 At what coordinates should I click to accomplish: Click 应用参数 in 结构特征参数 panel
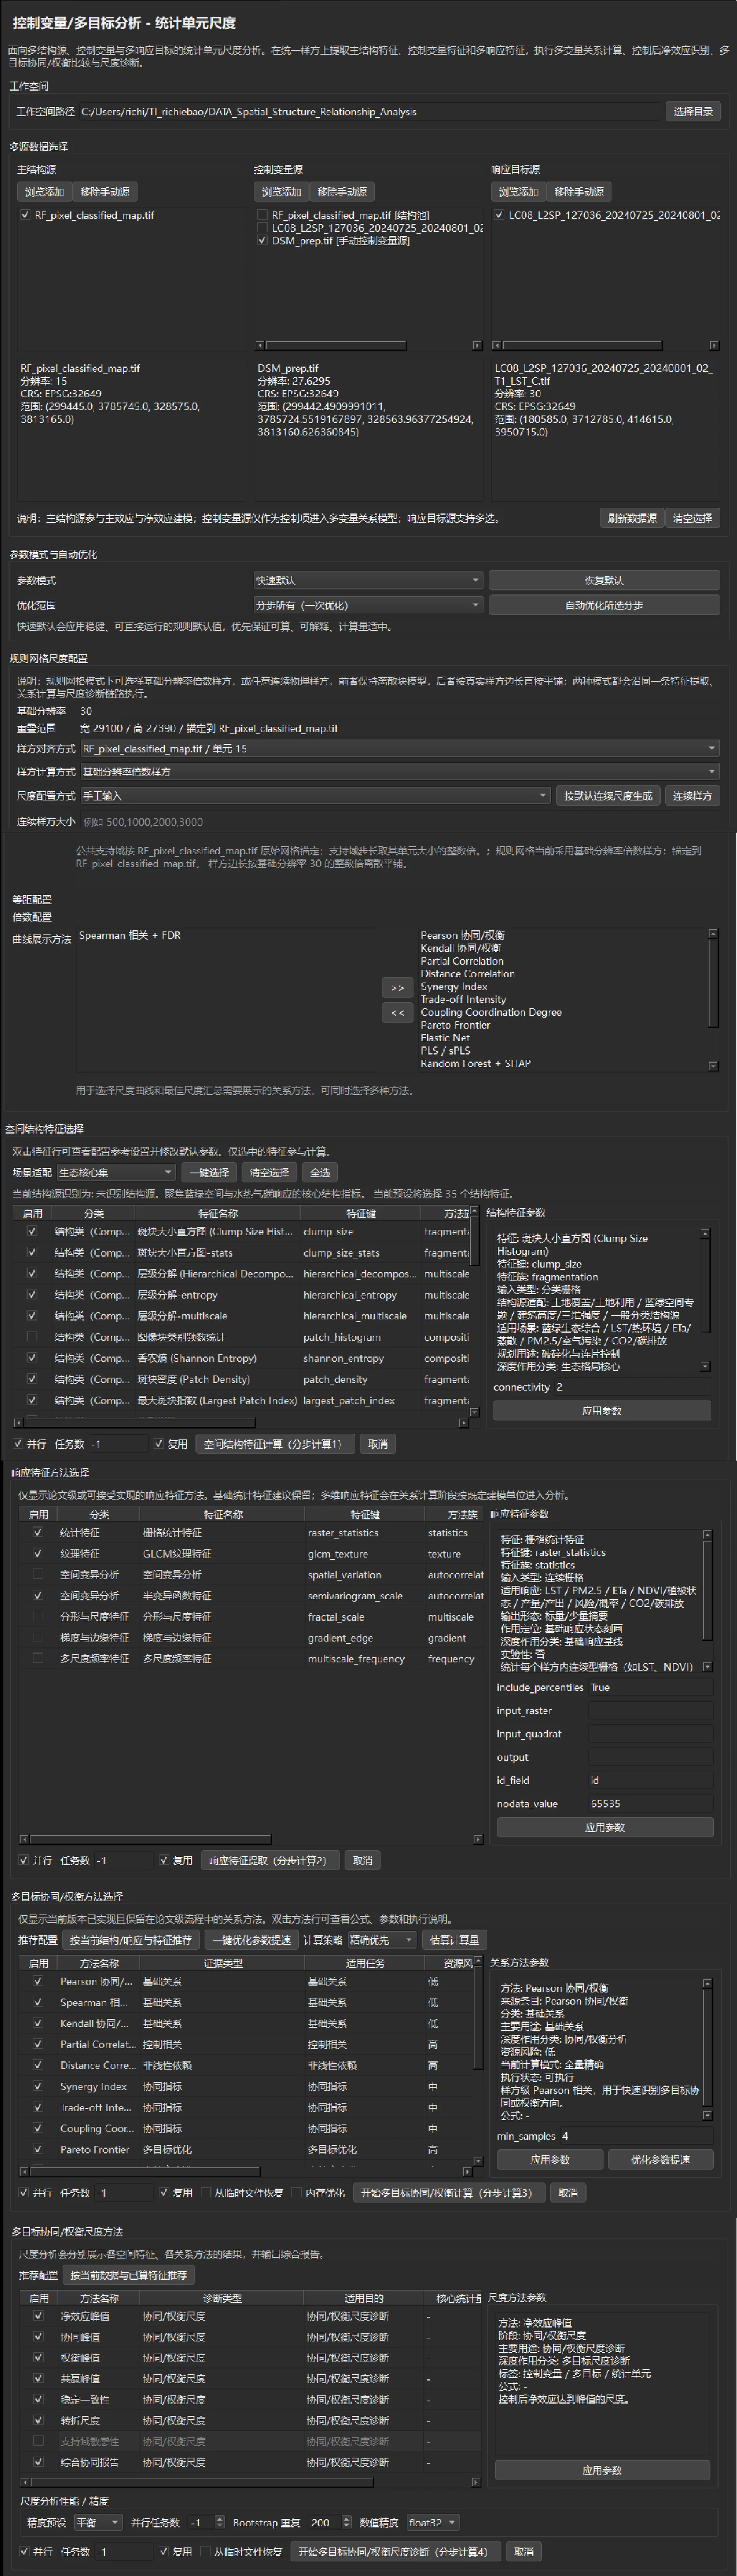[602, 1411]
